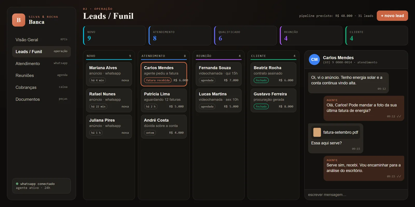This screenshot has height=207, width=415.
Task: Go to Atendimento whatsapp sidebar item
Action: pos(41,63)
